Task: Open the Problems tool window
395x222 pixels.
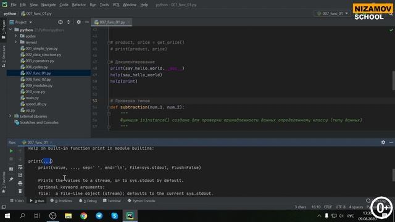Action: (x=61, y=201)
